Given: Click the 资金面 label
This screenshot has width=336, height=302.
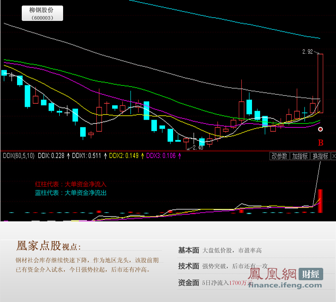Looking at the screenshot, I should pos(188,283).
